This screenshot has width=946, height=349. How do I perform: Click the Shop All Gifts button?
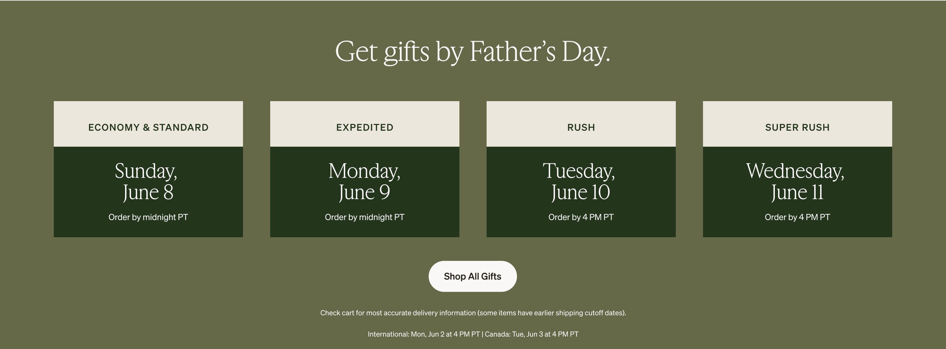click(472, 276)
